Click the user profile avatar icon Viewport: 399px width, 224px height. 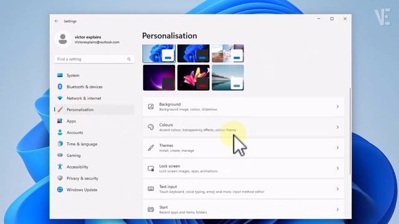click(x=63, y=39)
